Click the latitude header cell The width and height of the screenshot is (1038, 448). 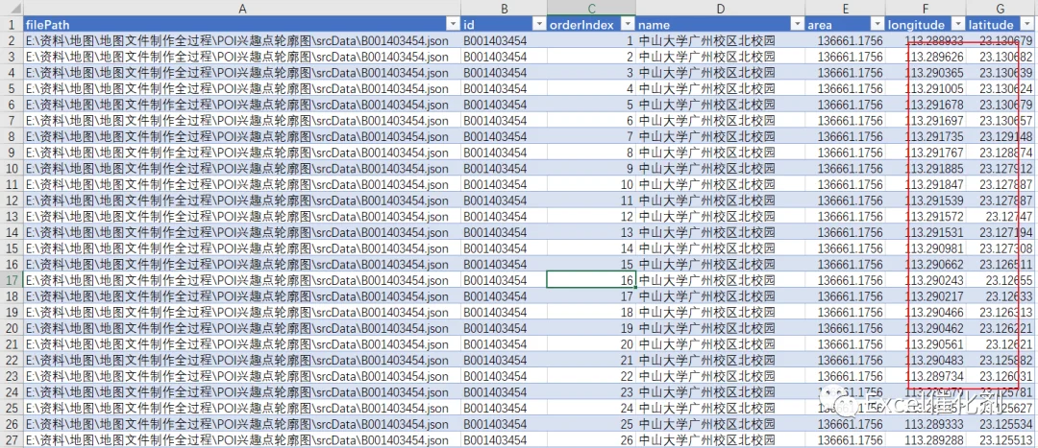click(1001, 24)
